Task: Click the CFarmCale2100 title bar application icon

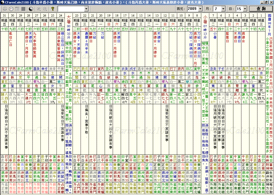Action: click(x=2, y=2)
